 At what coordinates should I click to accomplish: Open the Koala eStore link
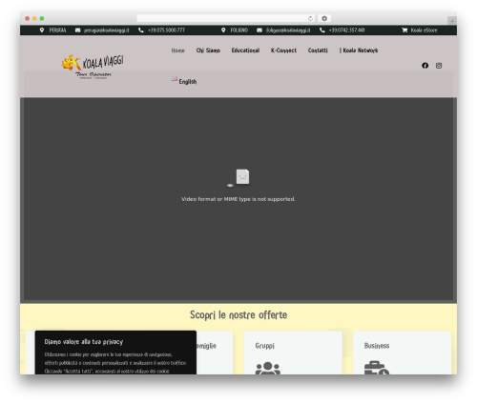click(424, 30)
